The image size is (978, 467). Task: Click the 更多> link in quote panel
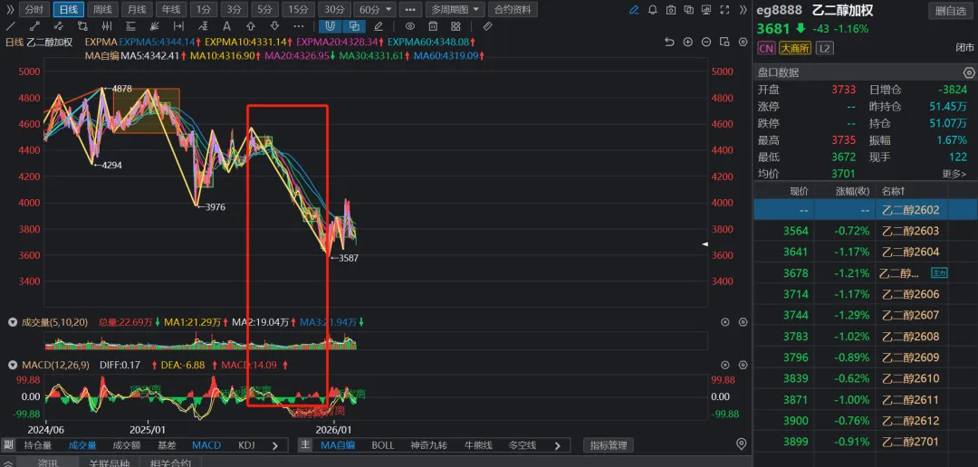point(954,174)
